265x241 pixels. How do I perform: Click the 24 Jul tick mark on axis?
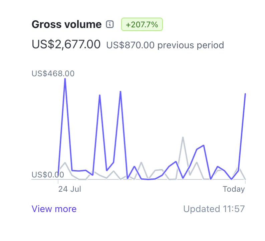point(58,181)
